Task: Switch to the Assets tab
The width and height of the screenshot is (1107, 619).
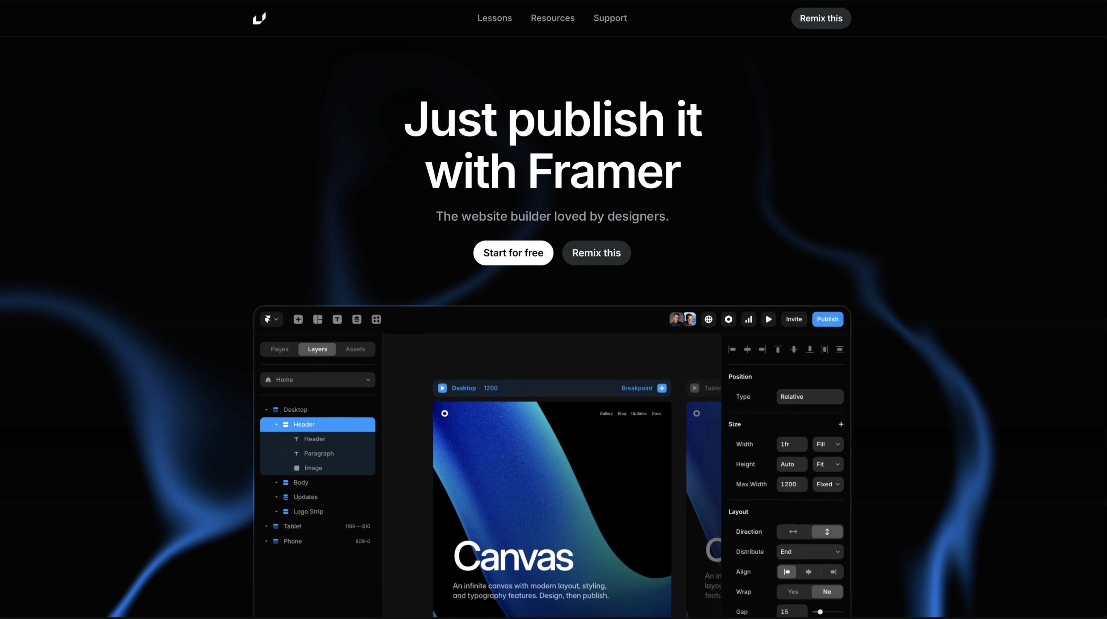Action: pyautogui.click(x=355, y=349)
